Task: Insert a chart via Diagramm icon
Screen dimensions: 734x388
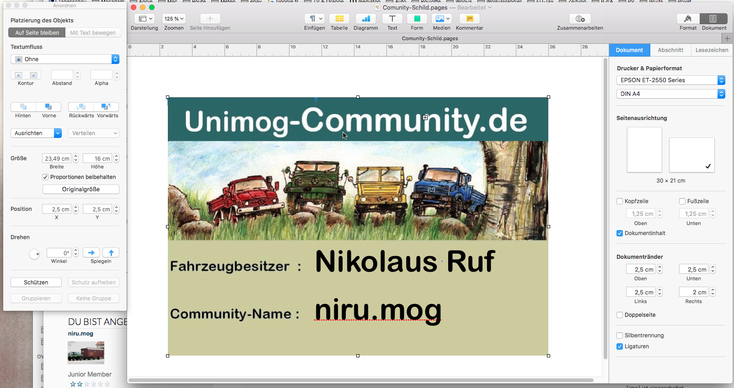Action: point(366,19)
